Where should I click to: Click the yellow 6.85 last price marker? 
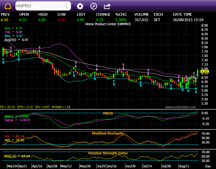205,71
